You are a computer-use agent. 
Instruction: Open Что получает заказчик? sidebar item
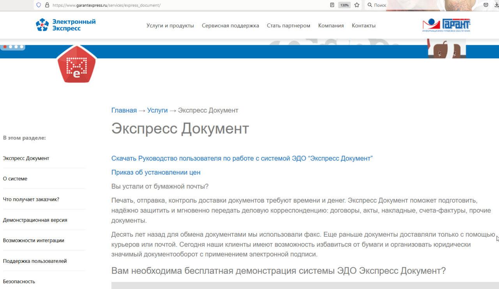pos(31,199)
